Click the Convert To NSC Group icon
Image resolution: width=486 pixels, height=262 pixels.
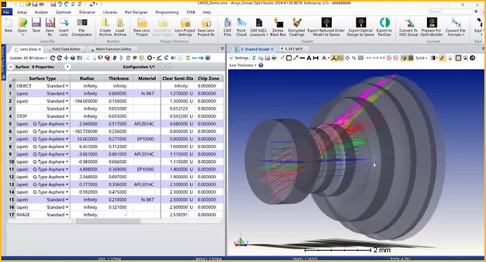pos(409,27)
